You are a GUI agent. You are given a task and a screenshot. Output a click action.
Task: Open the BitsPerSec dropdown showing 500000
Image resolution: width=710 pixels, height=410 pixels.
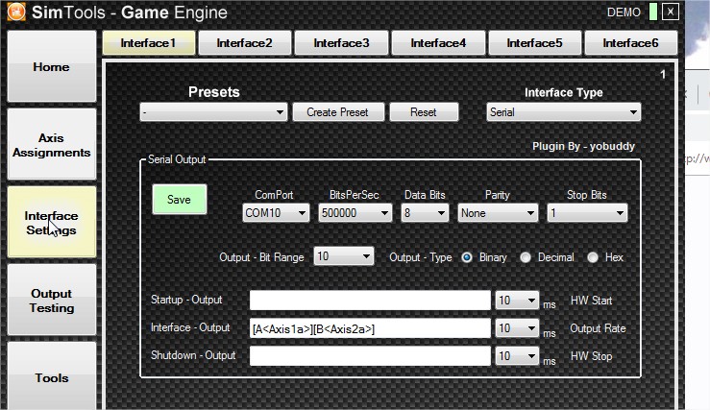[355, 213]
